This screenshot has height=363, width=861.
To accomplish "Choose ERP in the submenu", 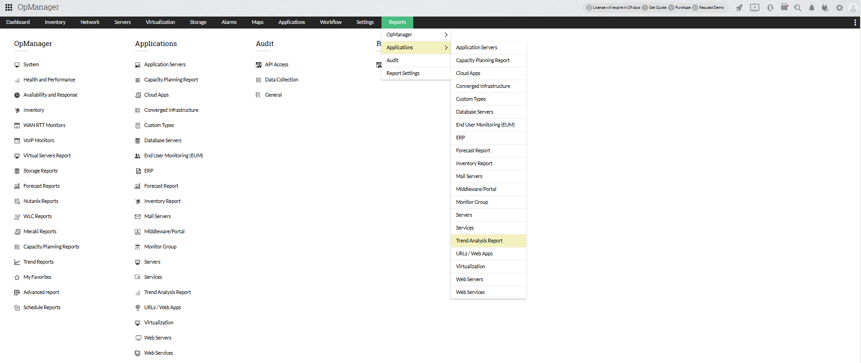I will 489,138.
